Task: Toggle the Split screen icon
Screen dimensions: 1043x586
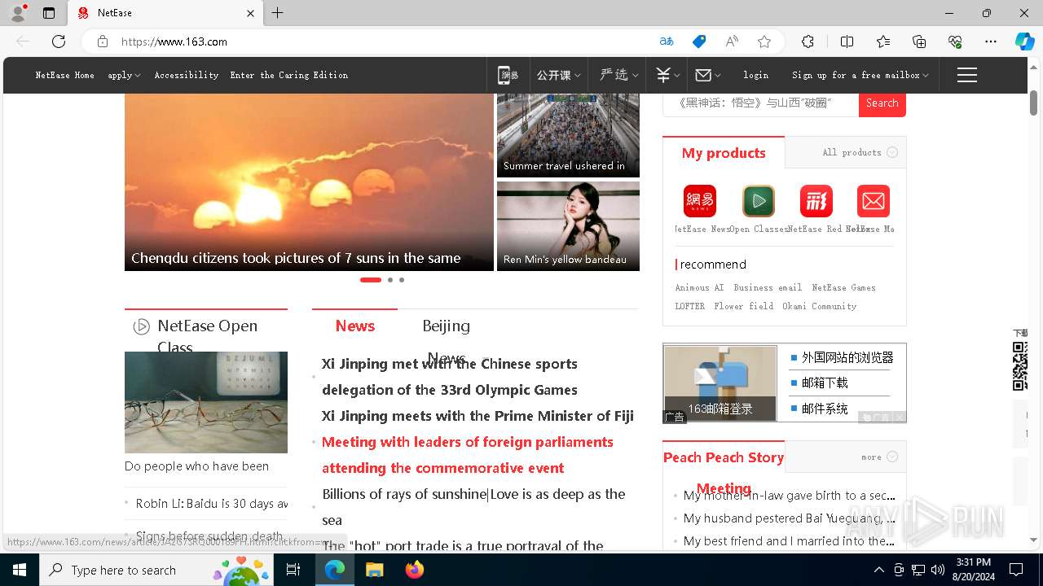Action: click(847, 42)
